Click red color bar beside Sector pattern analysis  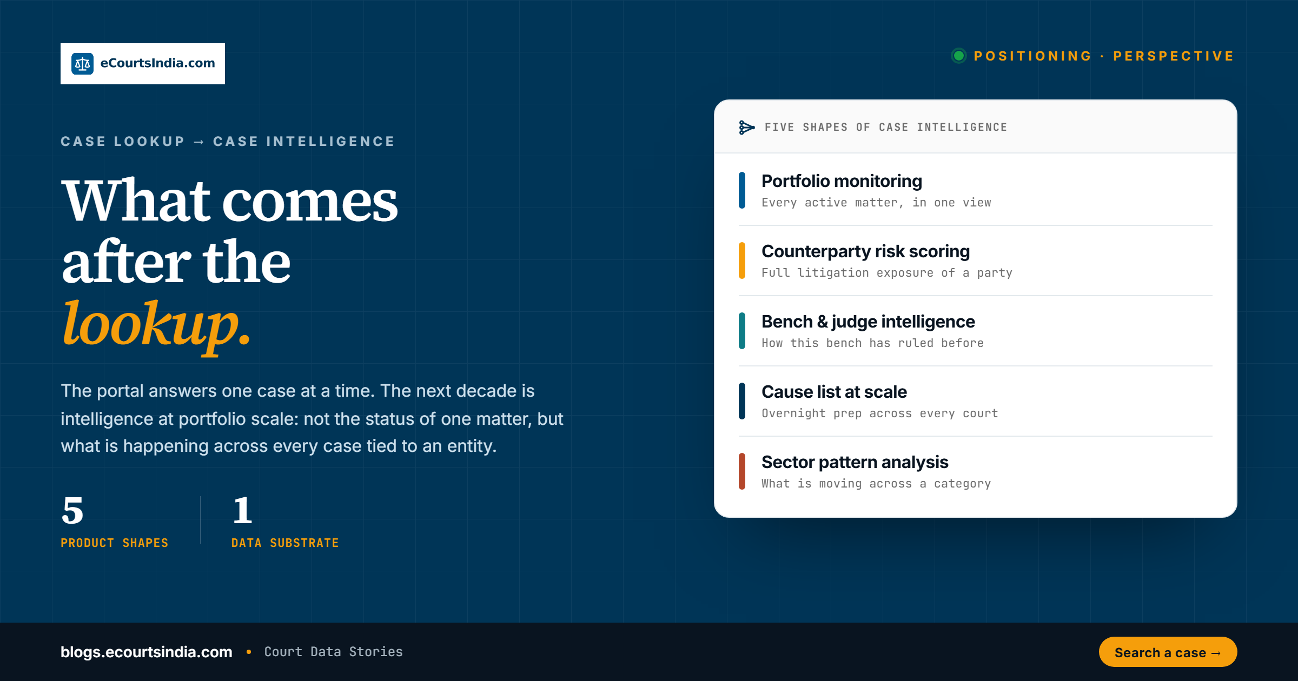(742, 471)
